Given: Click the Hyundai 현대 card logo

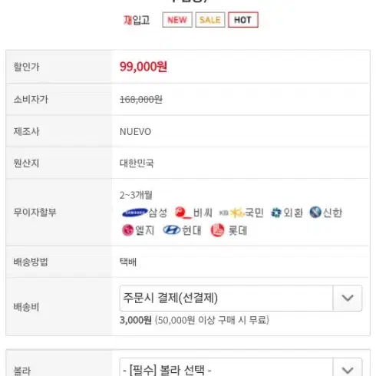Looking at the screenshot, I should pos(172,230).
